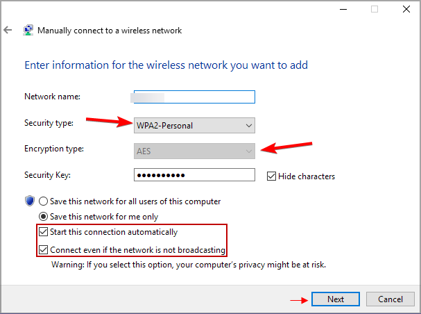Close the wireless network dialog
The width and height of the screenshot is (421, 314).
click(404, 10)
